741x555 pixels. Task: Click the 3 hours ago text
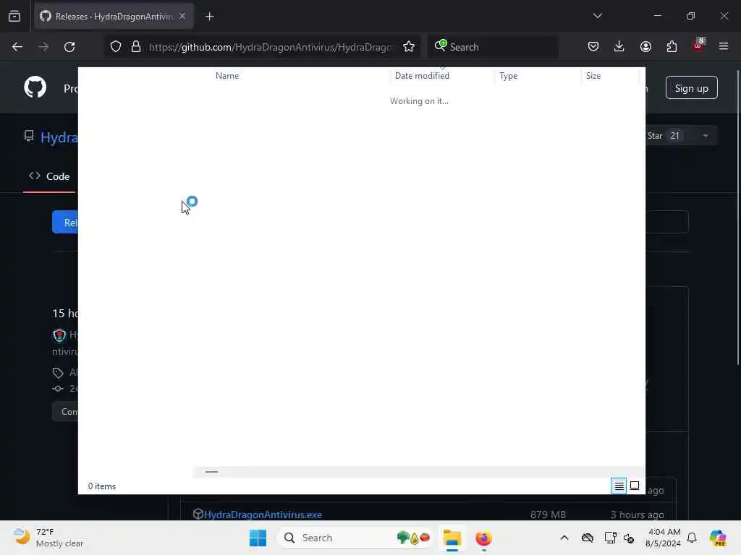pos(637,515)
